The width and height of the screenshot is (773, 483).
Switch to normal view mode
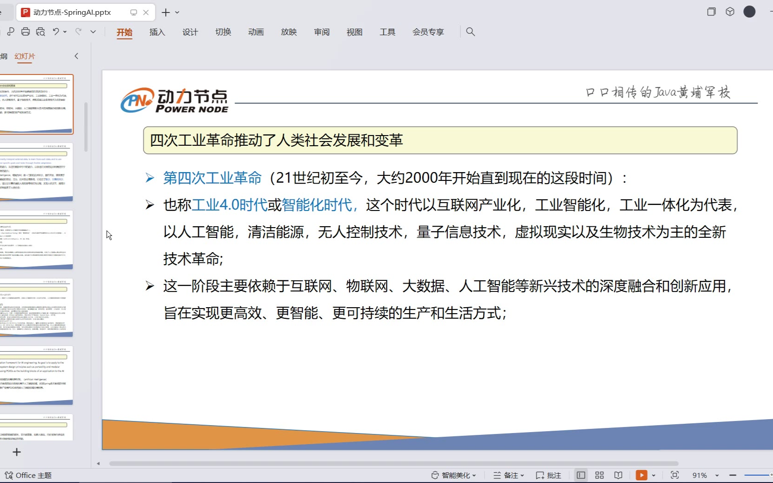tap(580, 475)
